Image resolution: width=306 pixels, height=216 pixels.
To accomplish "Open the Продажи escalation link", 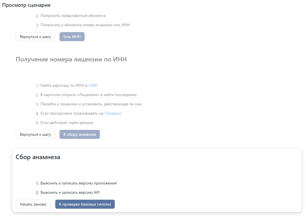I will click(x=113, y=113).
